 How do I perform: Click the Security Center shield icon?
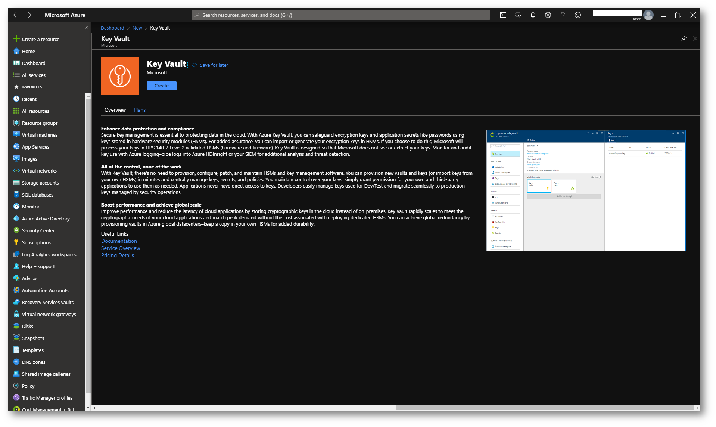(x=16, y=230)
